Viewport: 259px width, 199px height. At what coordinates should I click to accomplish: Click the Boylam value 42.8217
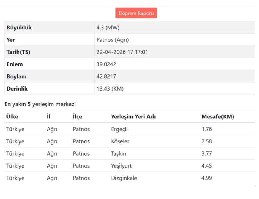pos(106,76)
